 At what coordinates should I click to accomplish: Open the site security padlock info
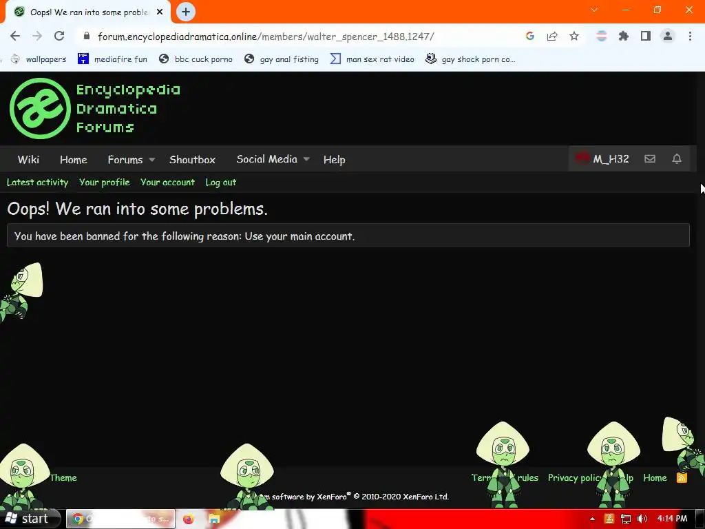(87, 36)
